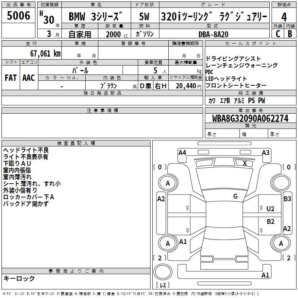The height and width of the screenshot is (298, 298).
Task: Click inspector note 室内内張傷
Action: click(17, 170)
